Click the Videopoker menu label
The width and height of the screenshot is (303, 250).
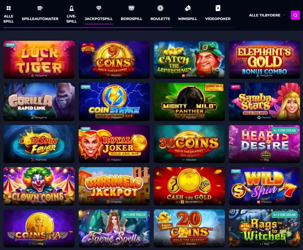coord(218,19)
